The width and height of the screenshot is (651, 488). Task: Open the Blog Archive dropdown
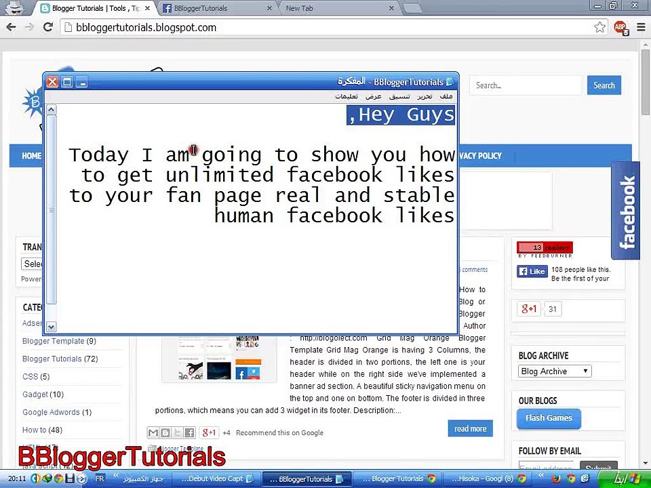tap(554, 371)
